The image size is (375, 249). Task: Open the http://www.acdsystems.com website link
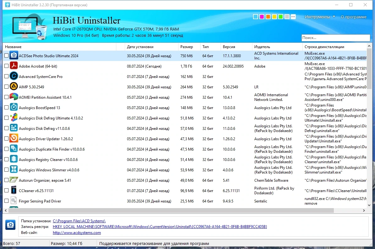pos(77,232)
